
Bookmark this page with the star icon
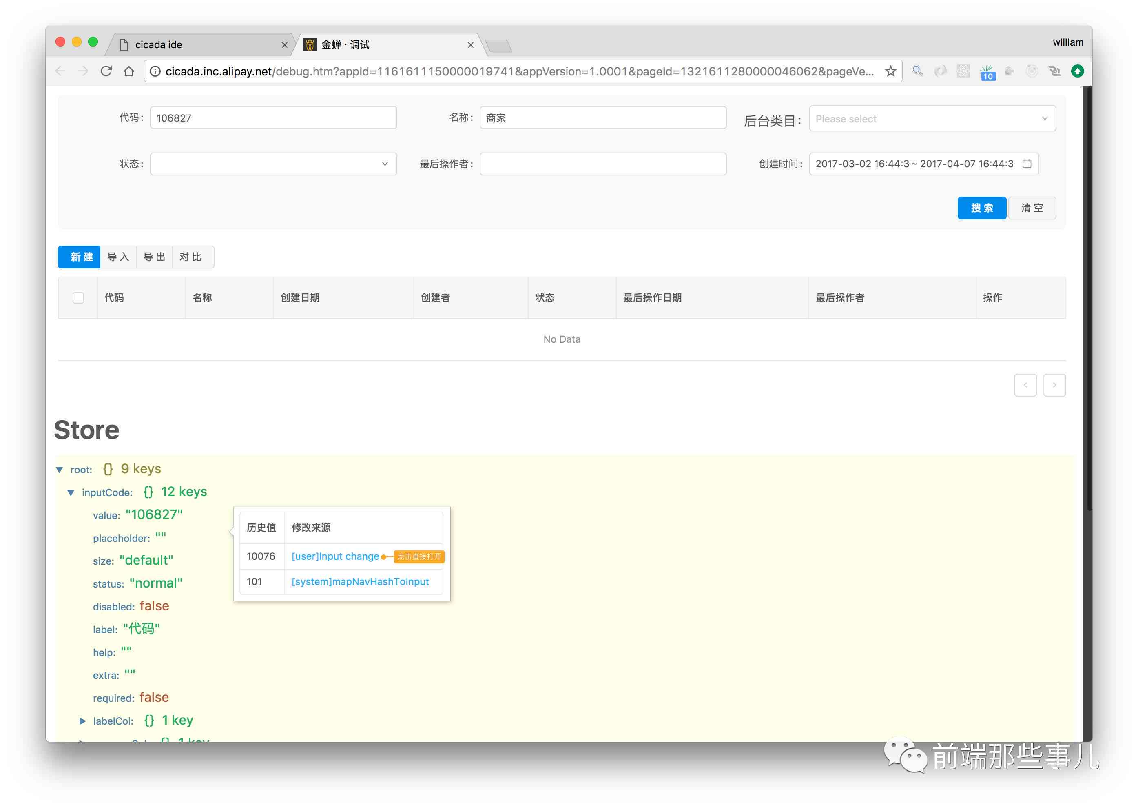[891, 71]
